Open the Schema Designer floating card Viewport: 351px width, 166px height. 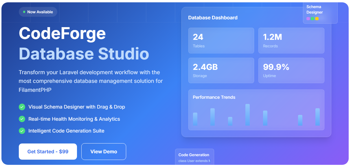(320, 13)
